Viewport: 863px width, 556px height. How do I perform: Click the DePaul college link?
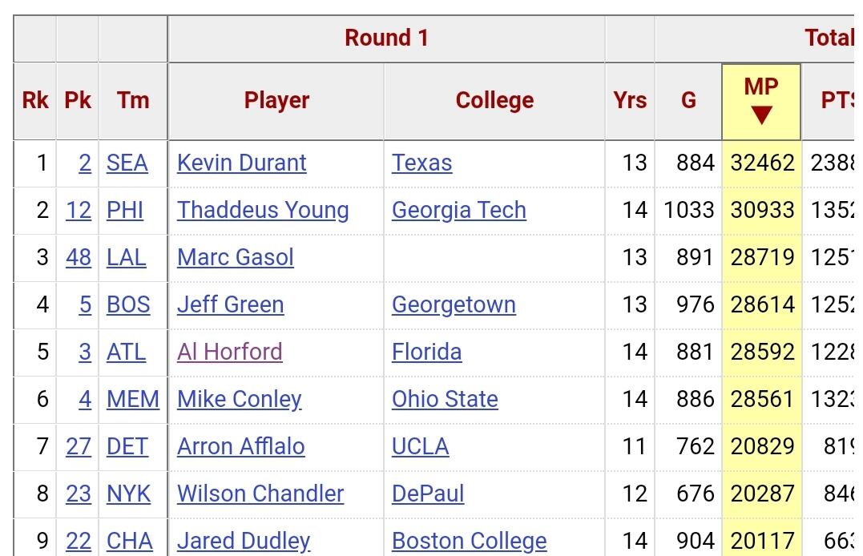click(427, 494)
